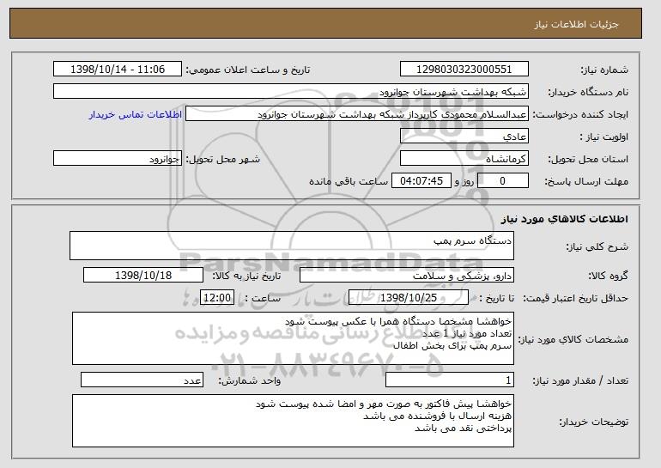Click remaining time field 04:07:45
The height and width of the screenshot is (468, 661).
pyautogui.click(x=421, y=181)
